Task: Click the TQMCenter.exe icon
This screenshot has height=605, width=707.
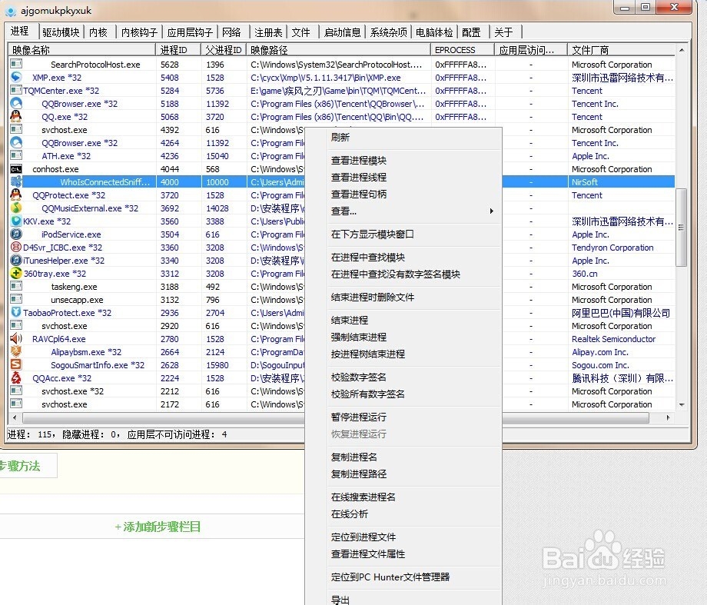Action: click(16, 90)
